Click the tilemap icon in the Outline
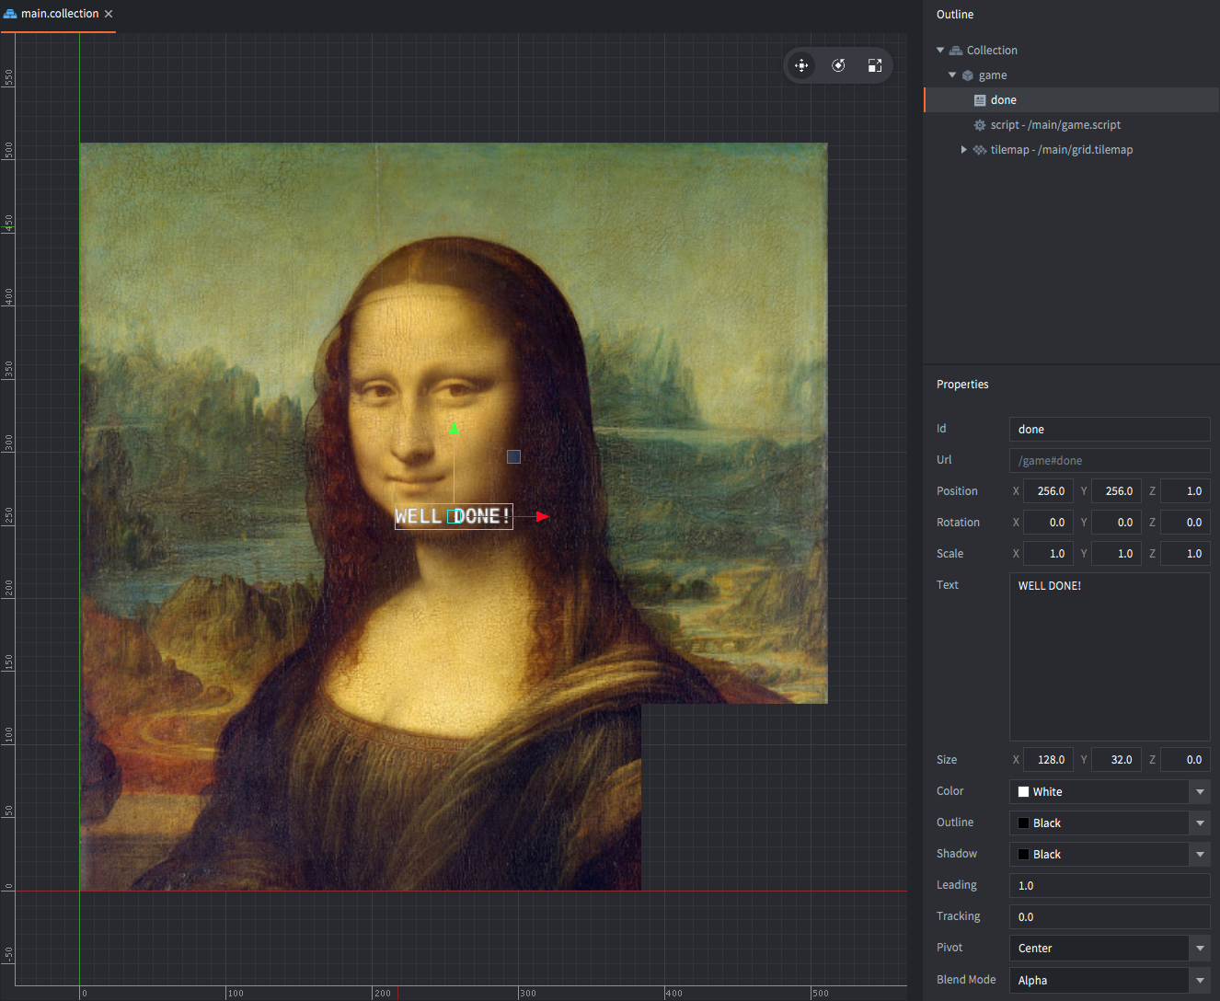The width and height of the screenshot is (1220, 1001). [980, 150]
